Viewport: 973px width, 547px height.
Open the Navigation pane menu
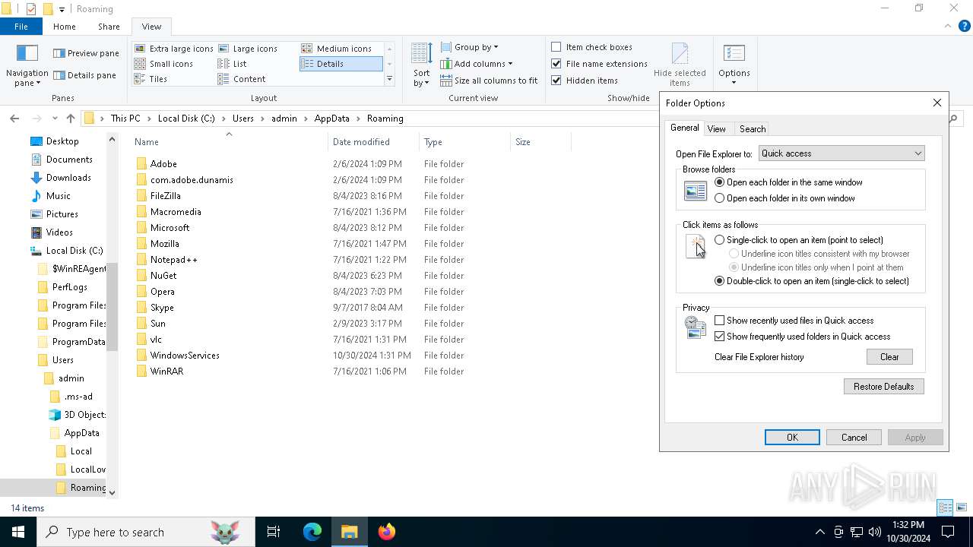[x=27, y=65]
